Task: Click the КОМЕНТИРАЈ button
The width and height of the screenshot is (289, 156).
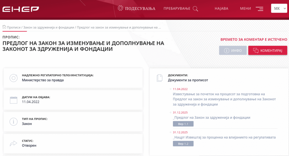Action: click(268, 50)
